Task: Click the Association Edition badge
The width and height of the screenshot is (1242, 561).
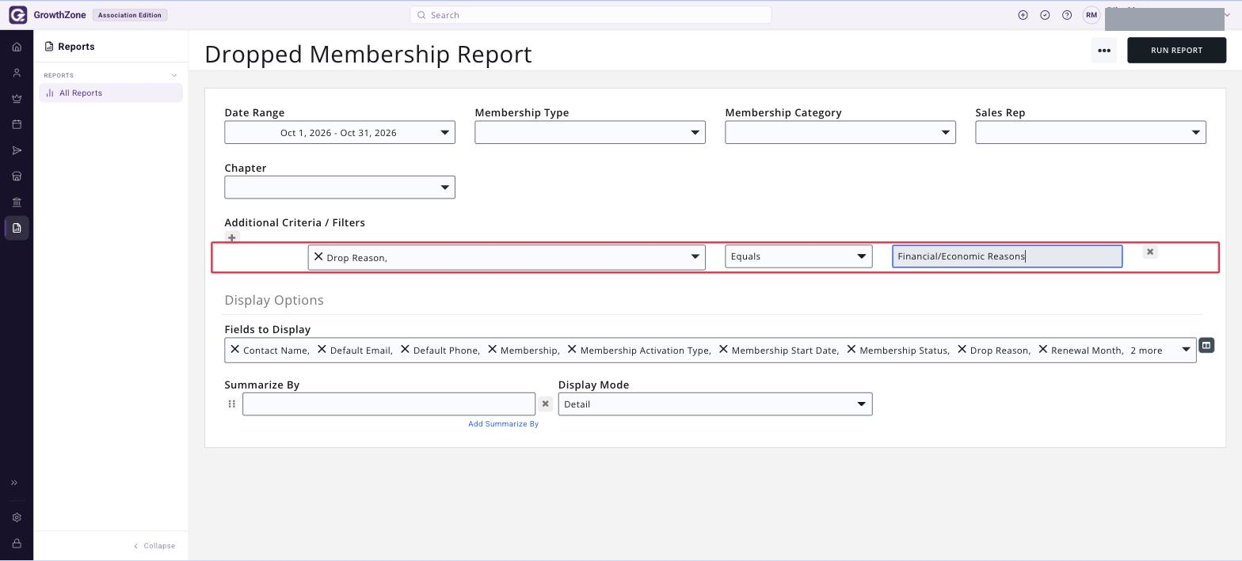Action: point(130,15)
